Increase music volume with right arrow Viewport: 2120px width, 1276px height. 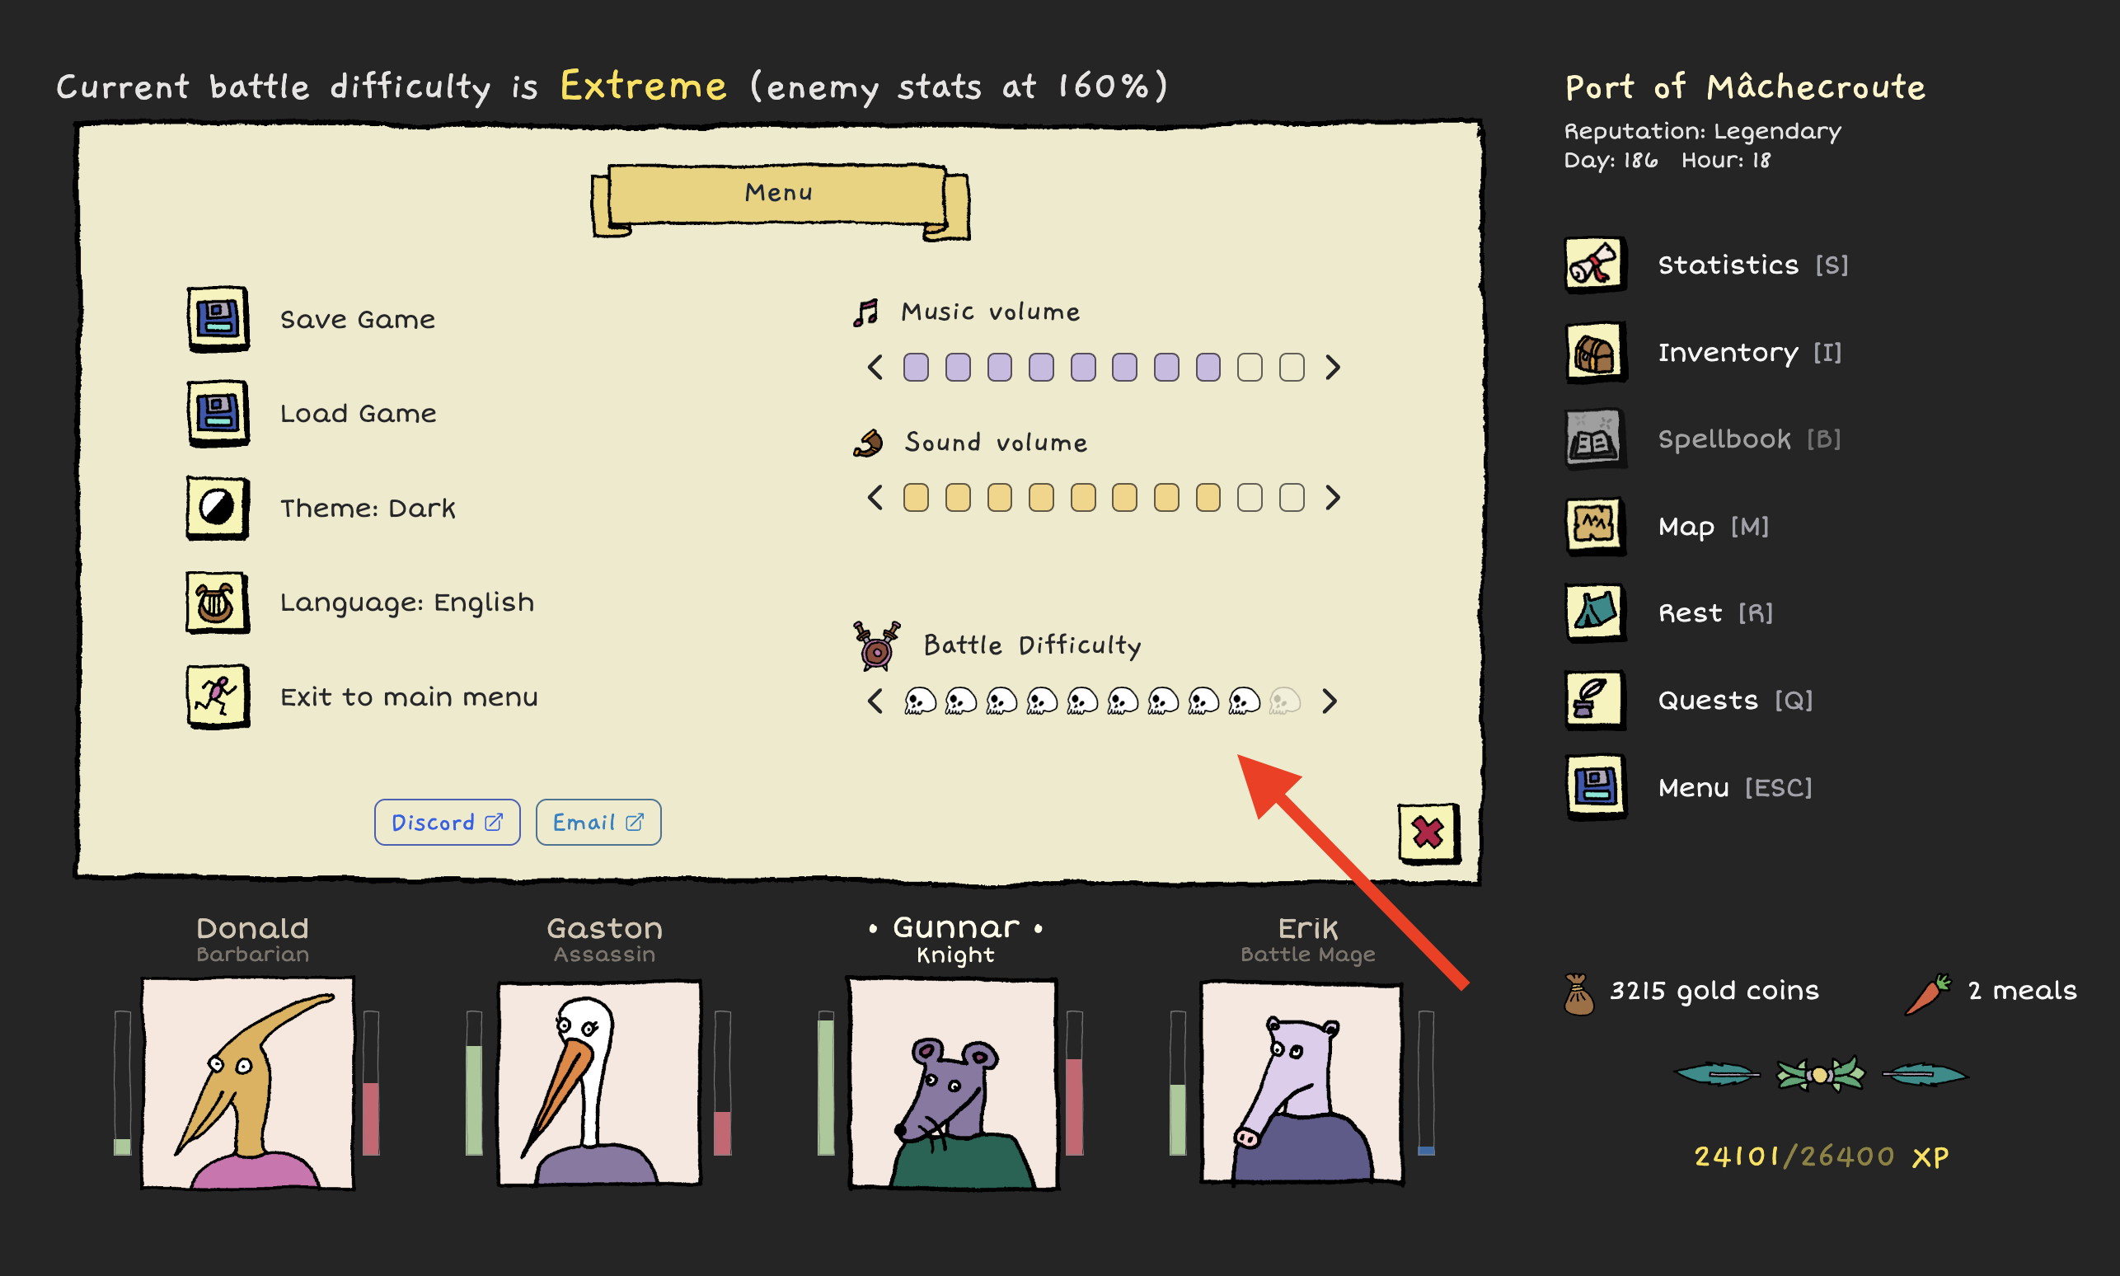(1333, 367)
